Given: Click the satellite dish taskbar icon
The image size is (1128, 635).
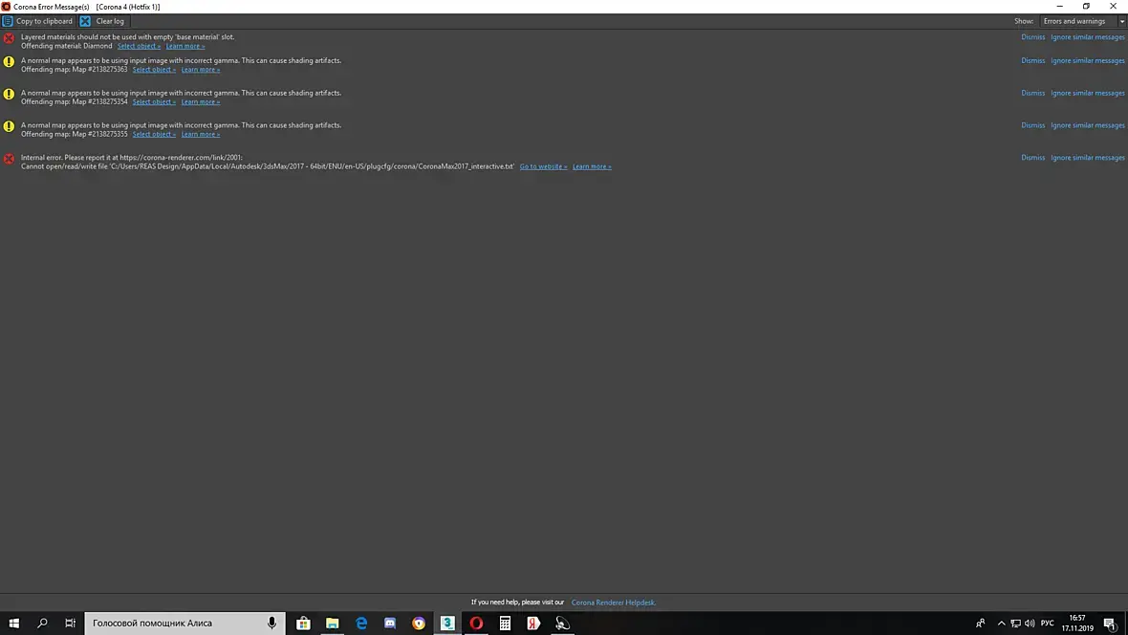Looking at the screenshot, I should pyautogui.click(x=562, y=623).
